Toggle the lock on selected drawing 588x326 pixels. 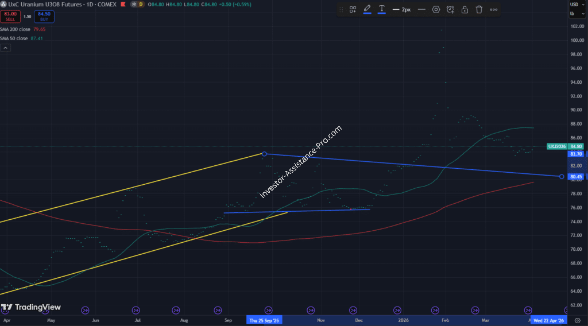click(x=465, y=10)
